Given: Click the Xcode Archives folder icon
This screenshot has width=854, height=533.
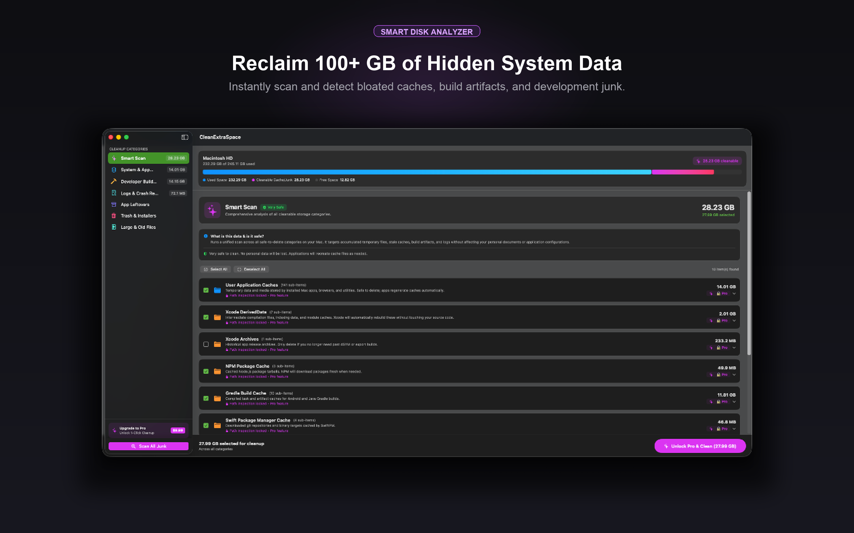Looking at the screenshot, I should coord(217,344).
